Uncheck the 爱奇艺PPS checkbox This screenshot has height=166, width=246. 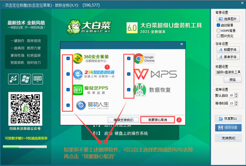tap(68, 90)
